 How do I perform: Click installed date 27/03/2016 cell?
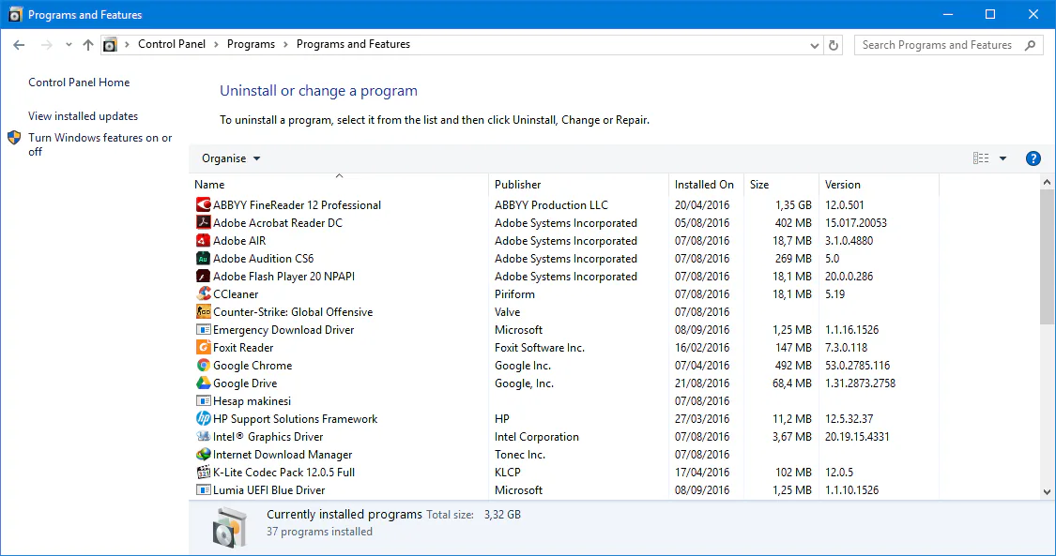(702, 419)
